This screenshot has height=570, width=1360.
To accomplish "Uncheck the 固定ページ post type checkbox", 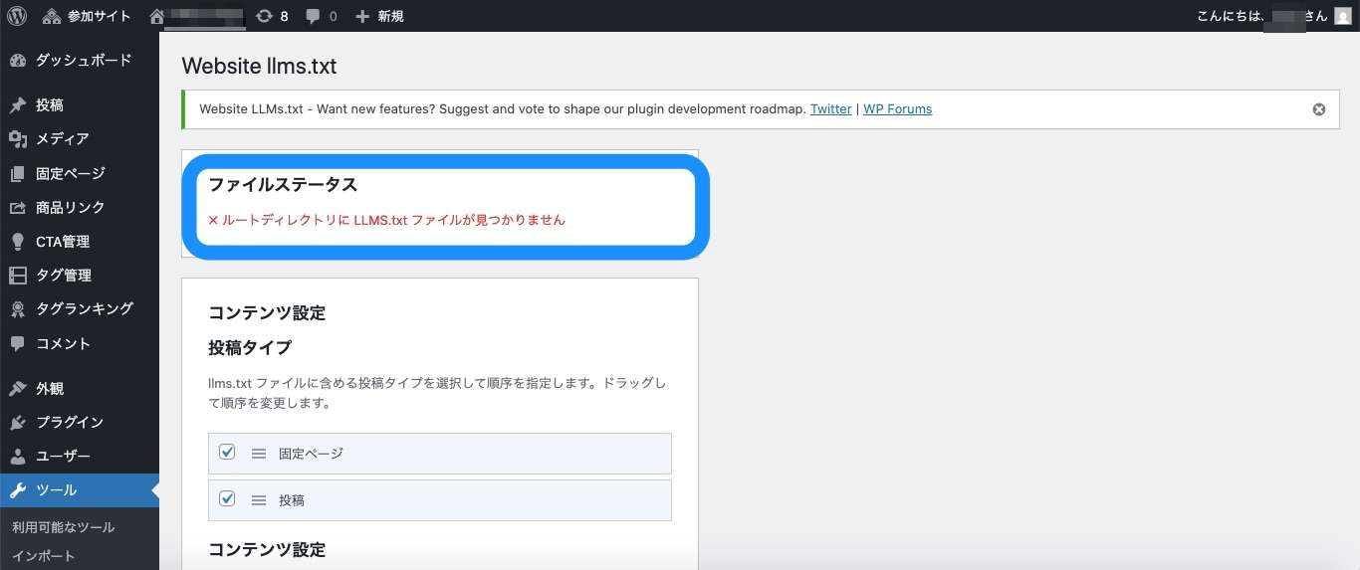I will (x=227, y=452).
